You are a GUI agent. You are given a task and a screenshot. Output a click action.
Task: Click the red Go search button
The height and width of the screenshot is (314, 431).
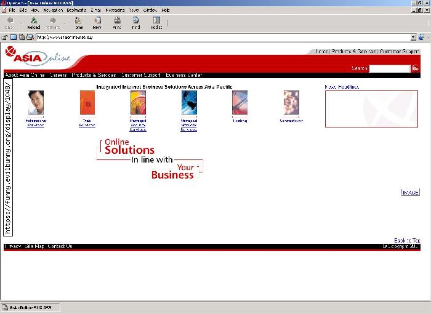pos(415,68)
